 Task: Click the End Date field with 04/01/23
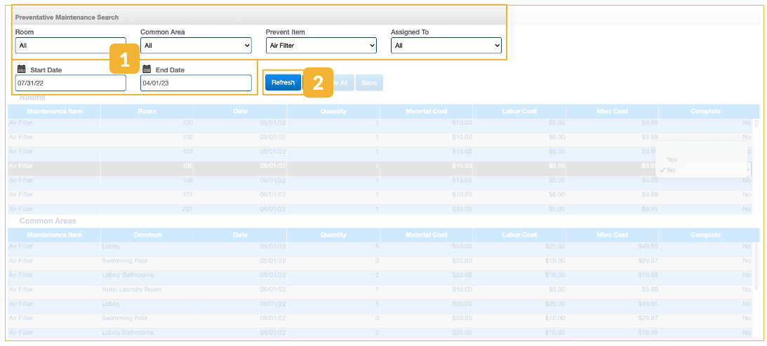(x=196, y=83)
